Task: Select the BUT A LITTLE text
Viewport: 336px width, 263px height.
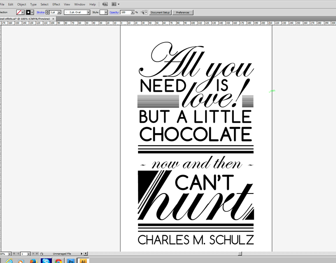Action: [x=195, y=116]
